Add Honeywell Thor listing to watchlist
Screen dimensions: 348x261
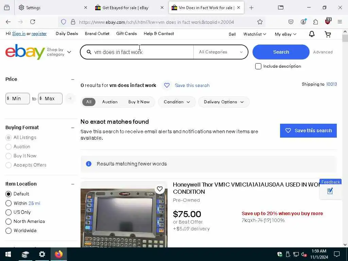pyautogui.click(x=160, y=189)
